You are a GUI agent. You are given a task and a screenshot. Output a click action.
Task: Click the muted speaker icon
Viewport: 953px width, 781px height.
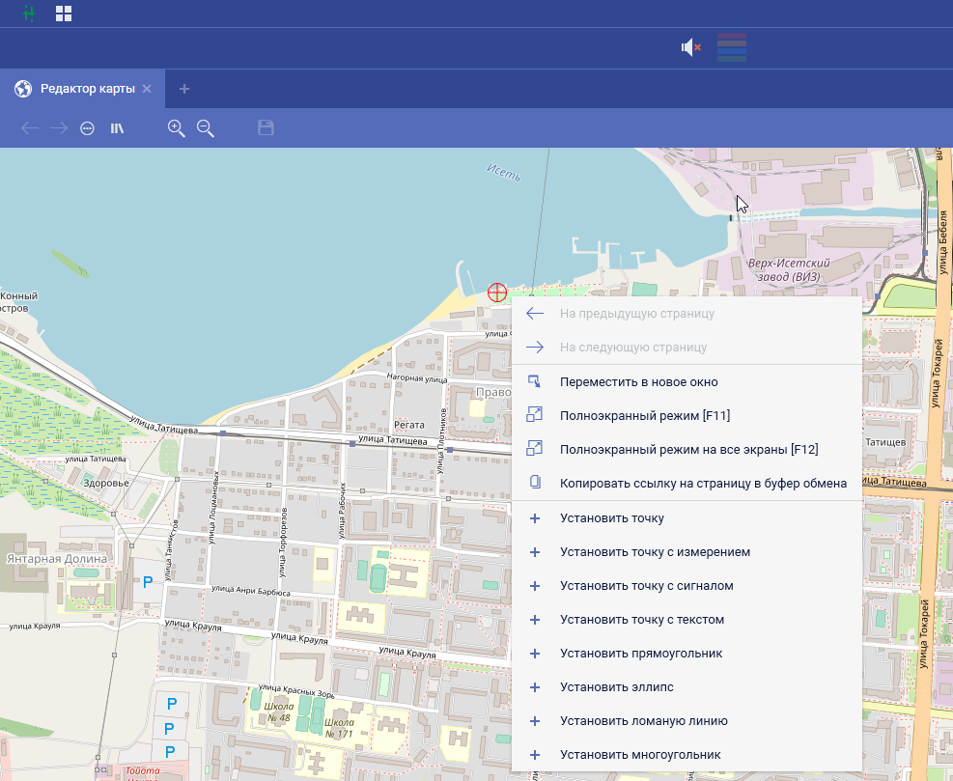click(690, 47)
